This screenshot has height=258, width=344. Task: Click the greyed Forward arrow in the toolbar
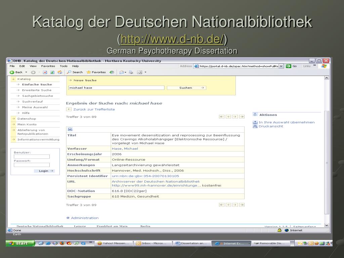33,72
